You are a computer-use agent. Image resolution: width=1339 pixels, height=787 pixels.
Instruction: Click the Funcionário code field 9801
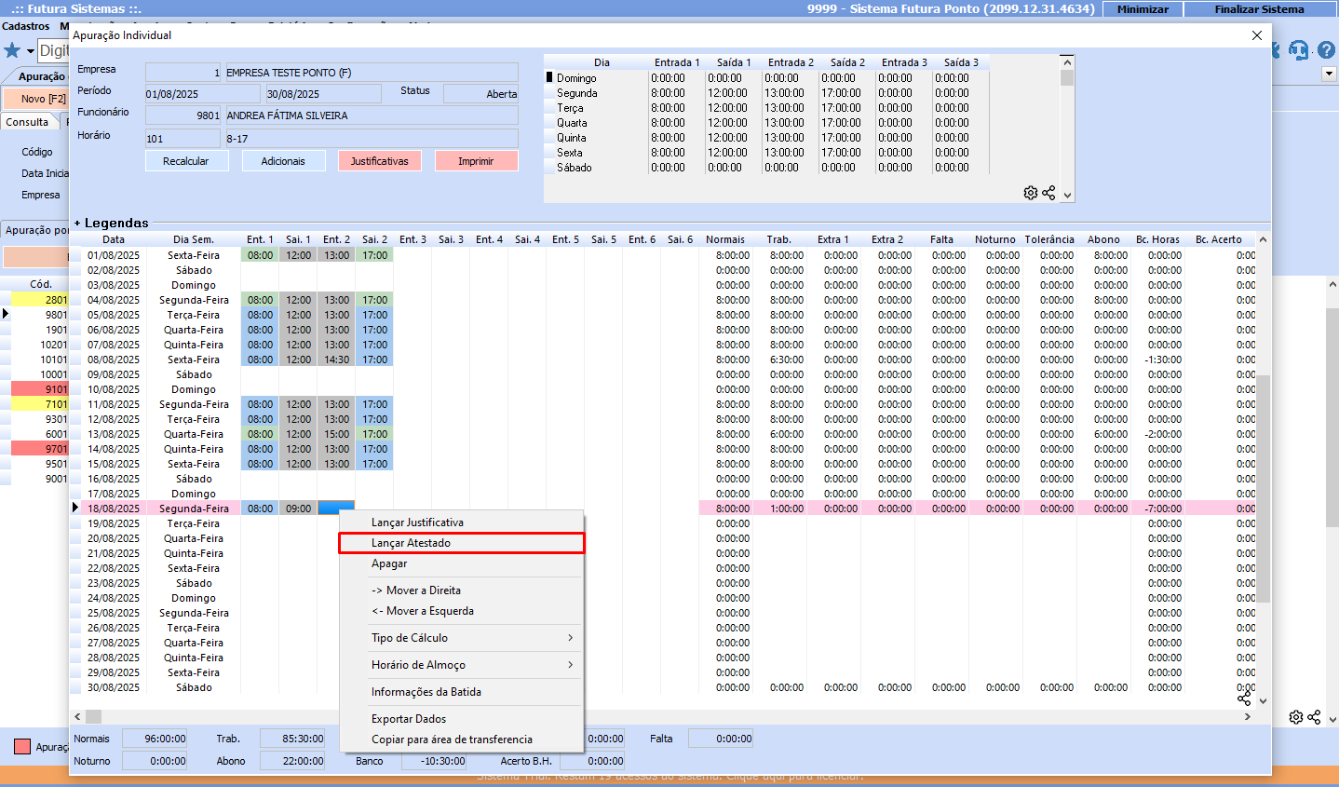pyautogui.click(x=183, y=115)
